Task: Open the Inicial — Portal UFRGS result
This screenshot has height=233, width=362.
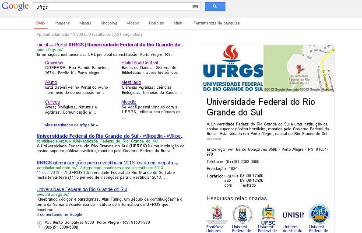Action: [x=110, y=45]
